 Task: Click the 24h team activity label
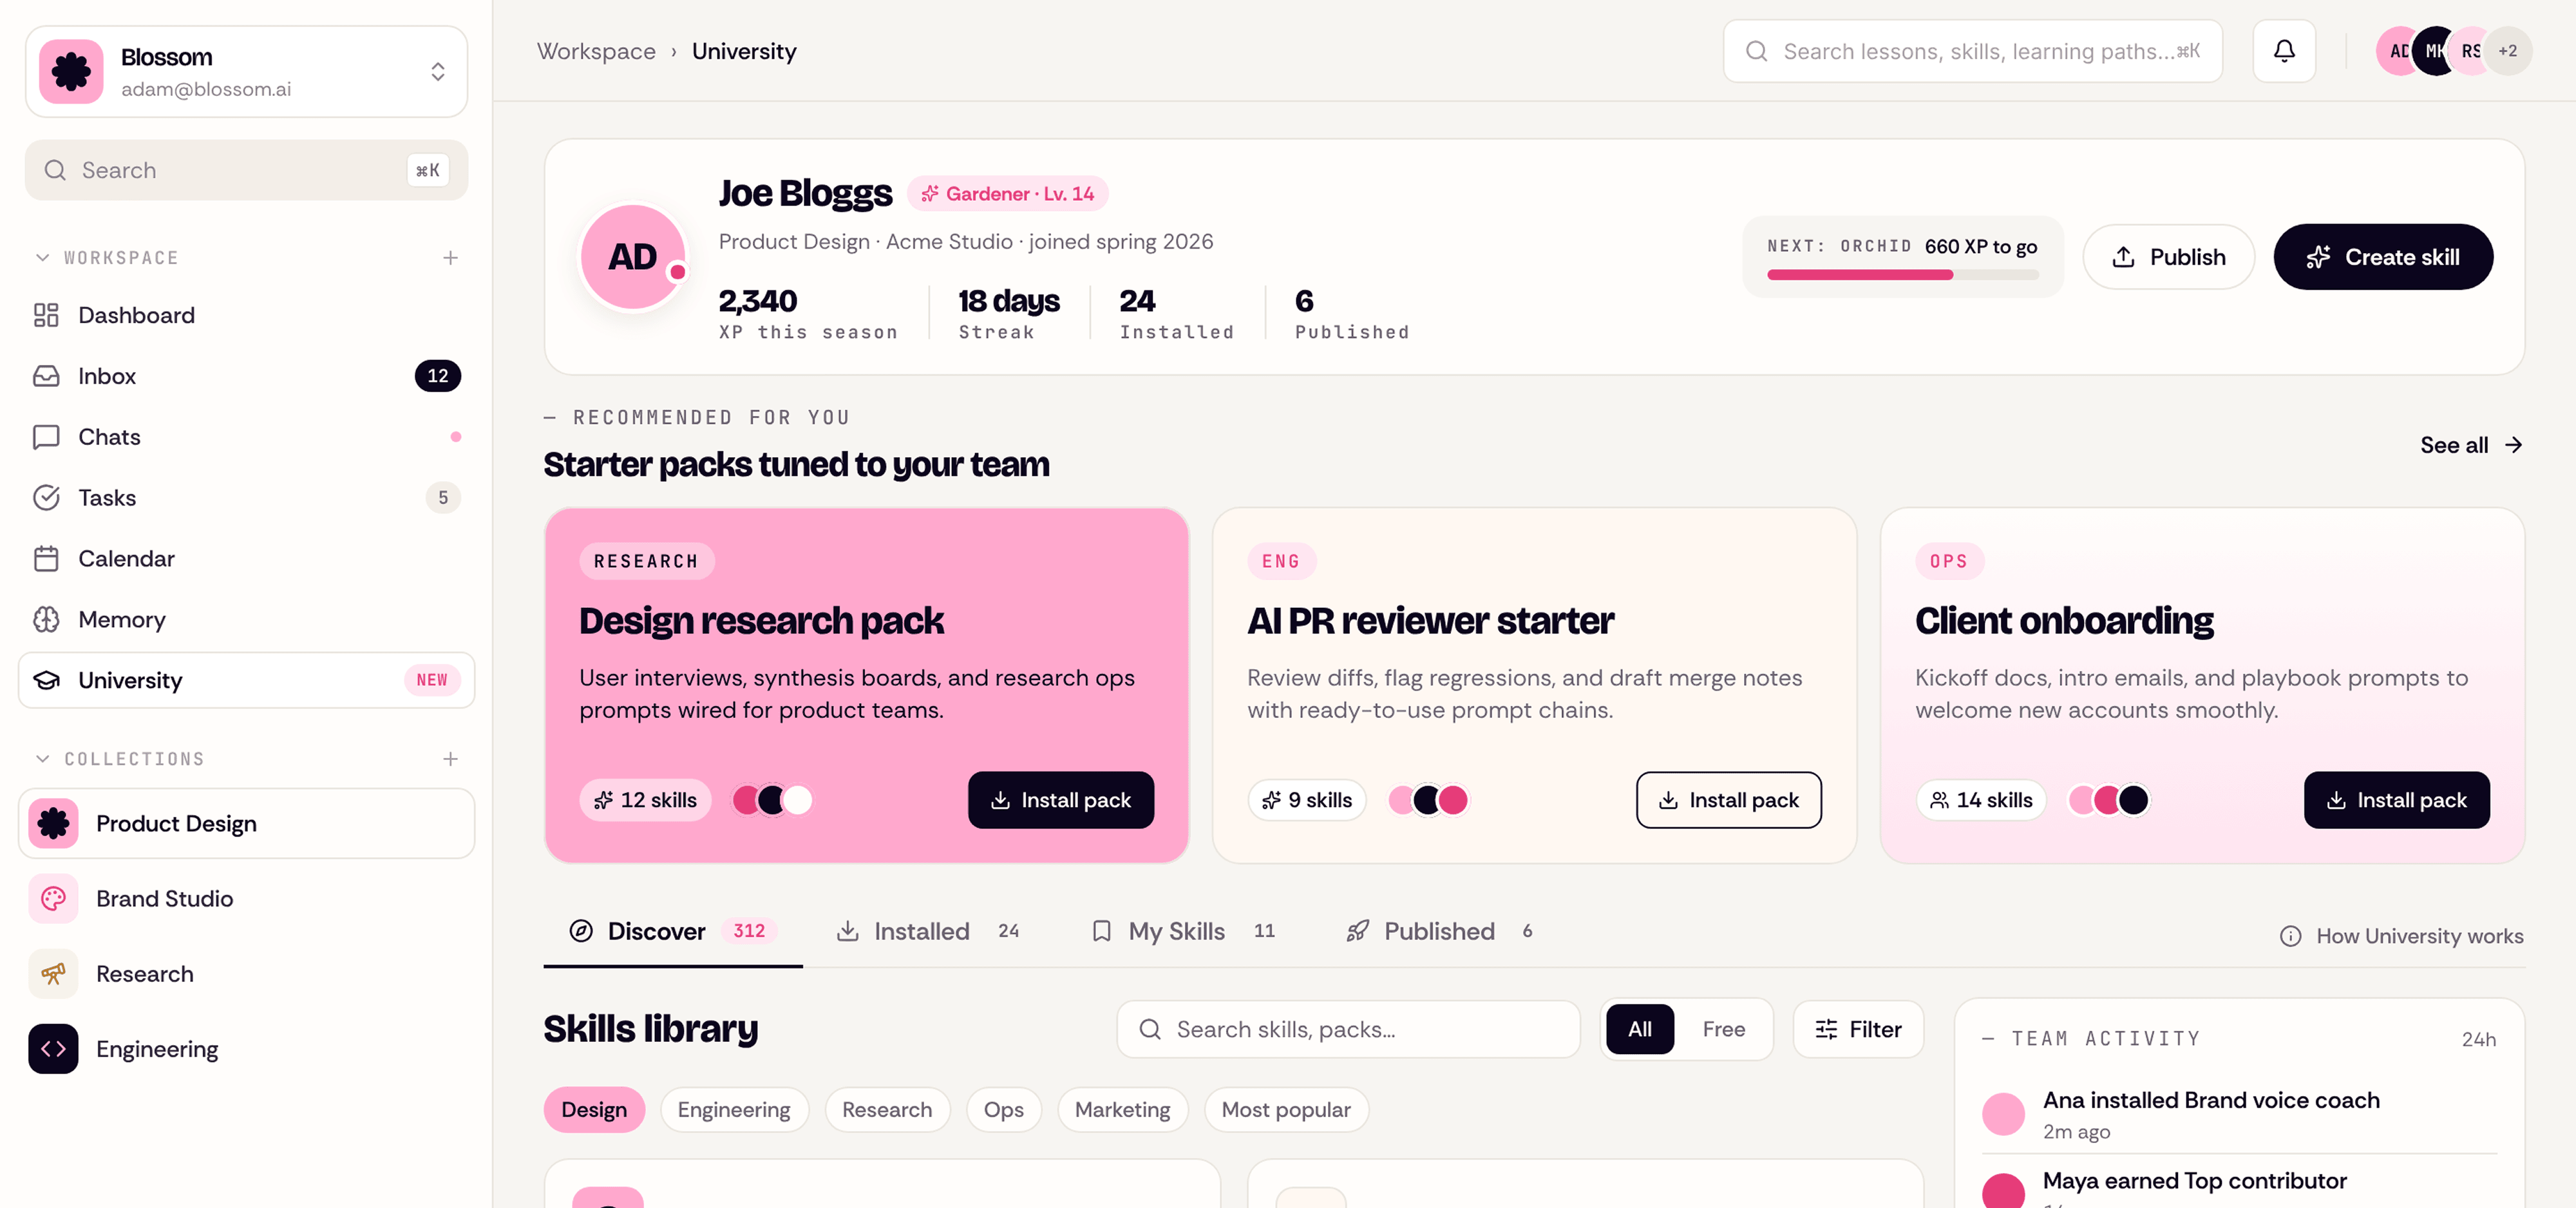click(x=2478, y=1040)
